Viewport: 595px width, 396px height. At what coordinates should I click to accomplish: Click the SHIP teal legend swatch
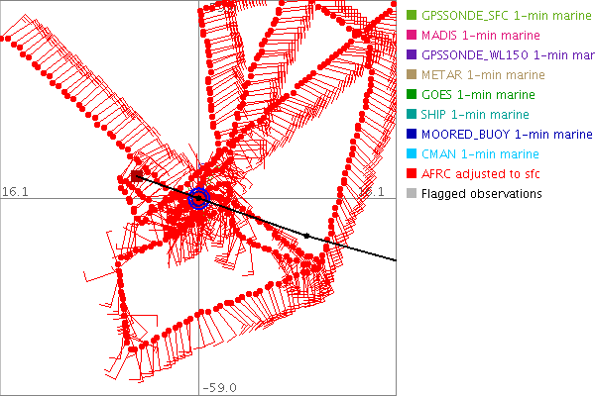click(x=412, y=115)
